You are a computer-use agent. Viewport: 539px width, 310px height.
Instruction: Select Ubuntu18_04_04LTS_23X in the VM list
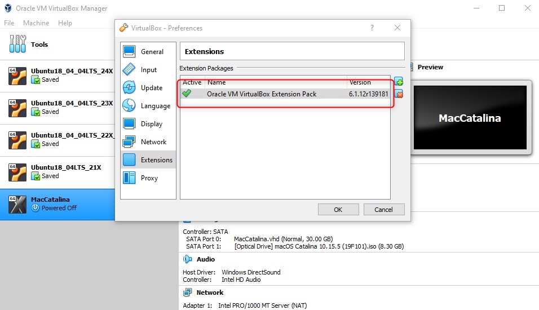click(x=58, y=108)
